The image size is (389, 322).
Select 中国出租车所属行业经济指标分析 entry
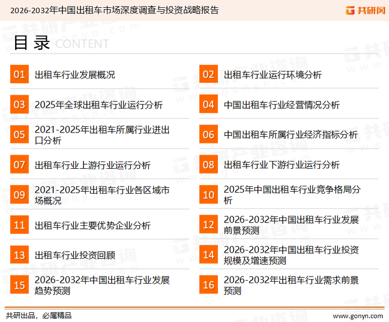(x=290, y=135)
